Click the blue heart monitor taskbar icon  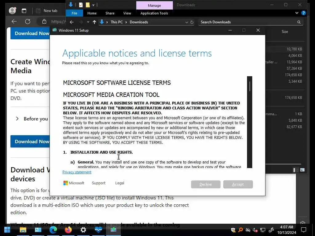pos(98,230)
